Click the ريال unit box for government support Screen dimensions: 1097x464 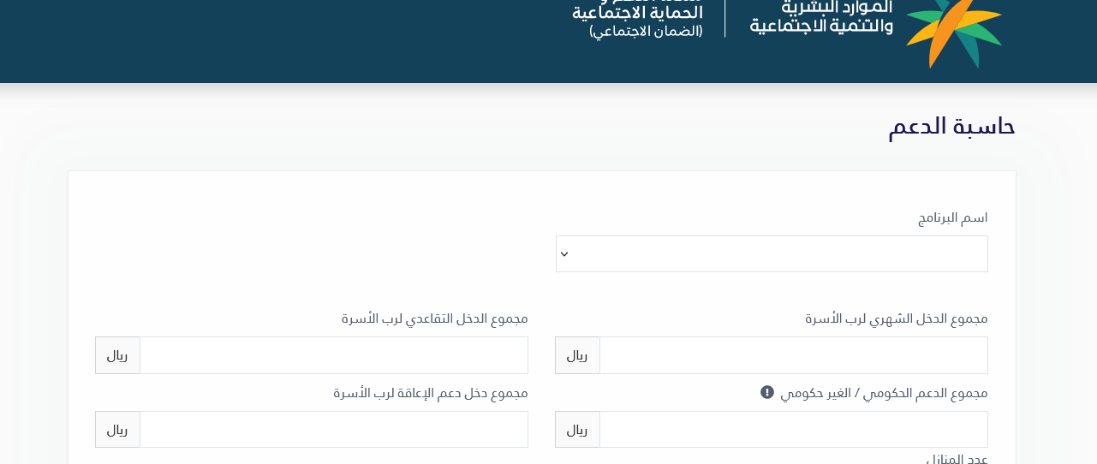click(x=577, y=430)
